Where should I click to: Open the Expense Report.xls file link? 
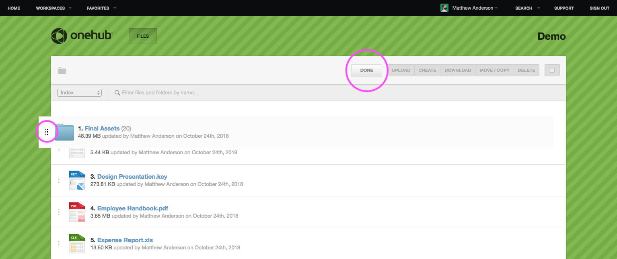point(125,240)
